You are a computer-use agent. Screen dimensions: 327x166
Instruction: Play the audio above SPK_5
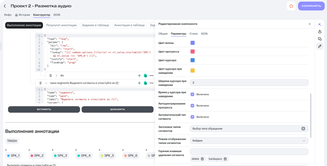pyautogui.click(x=100, y=150)
